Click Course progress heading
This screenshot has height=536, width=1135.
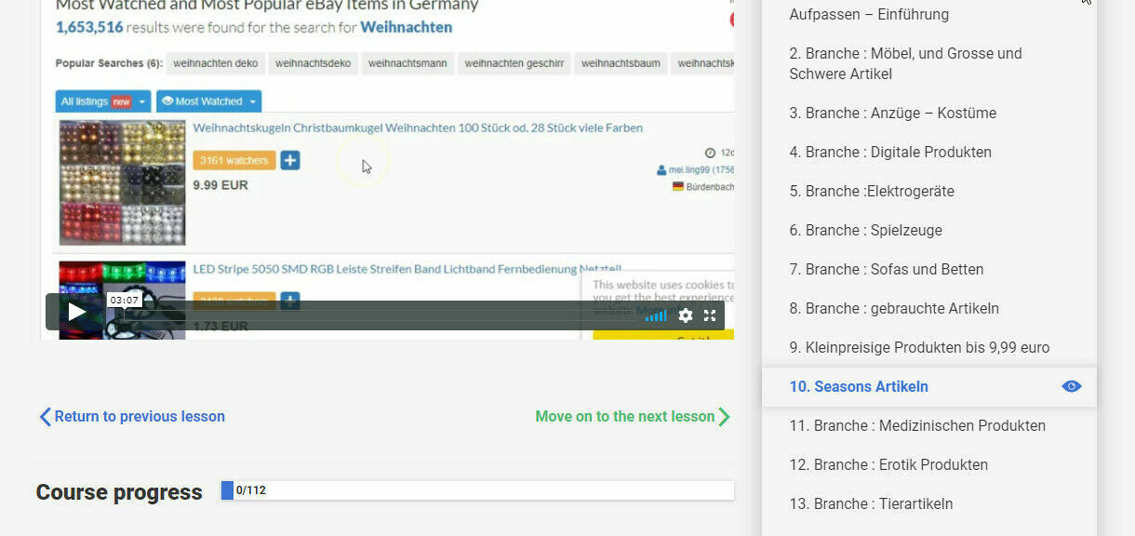[x=119, y=492]
